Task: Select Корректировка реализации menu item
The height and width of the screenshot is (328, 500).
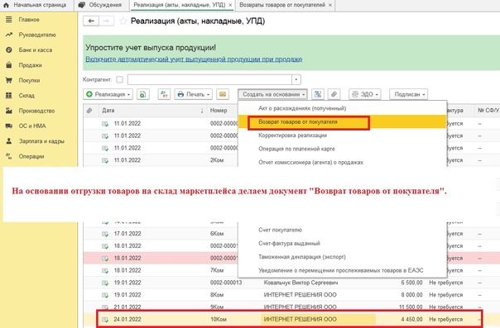Action: coord(342,135)
